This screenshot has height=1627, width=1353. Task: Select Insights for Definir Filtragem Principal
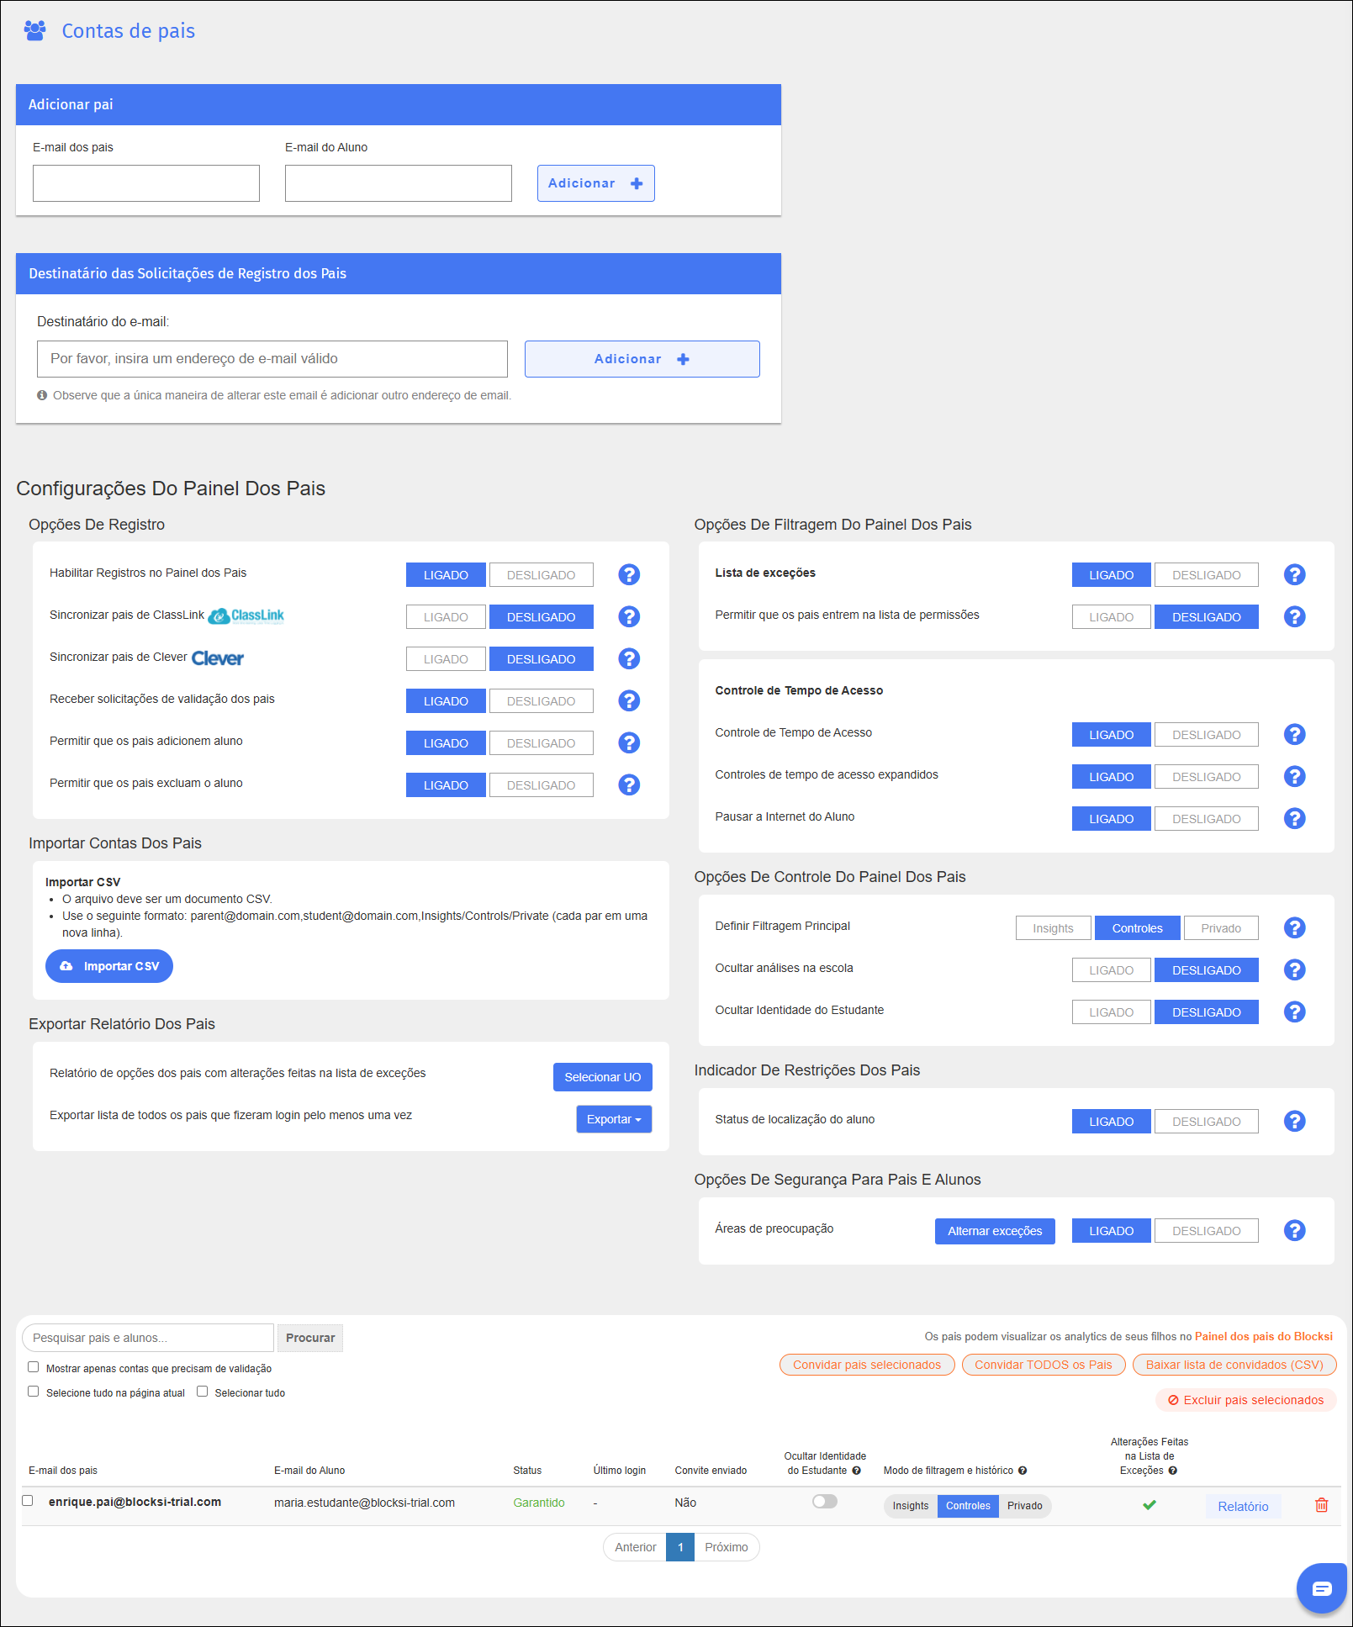tap(1054, 927)
